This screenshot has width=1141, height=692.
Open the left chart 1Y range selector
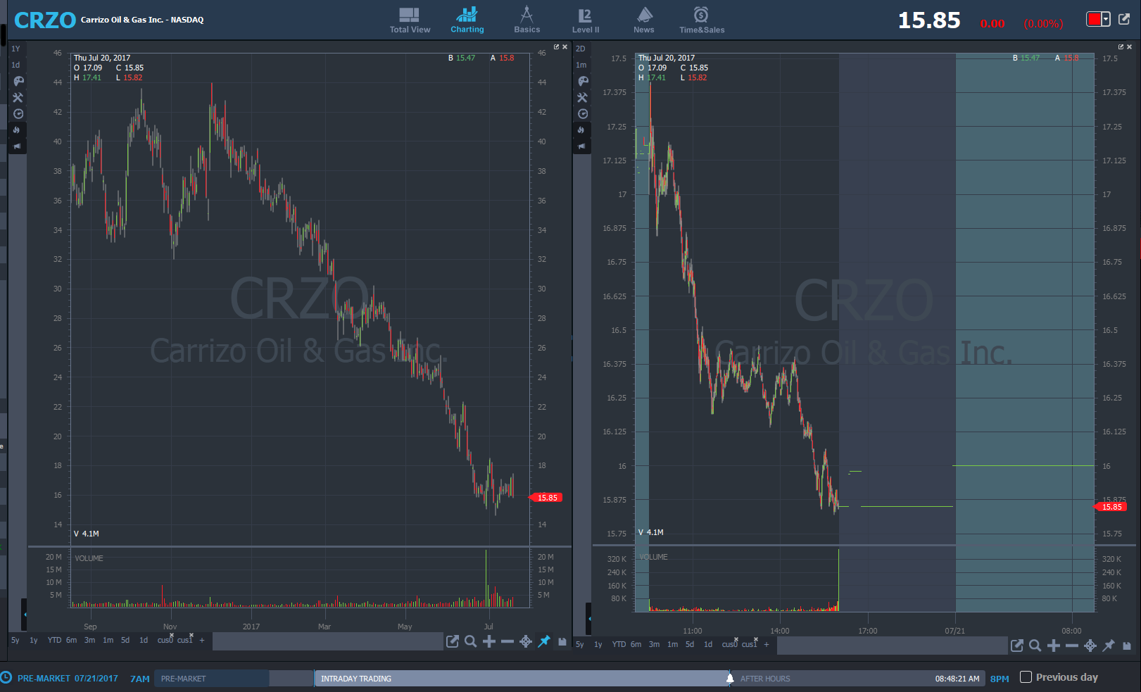click(x=15, y=49)
